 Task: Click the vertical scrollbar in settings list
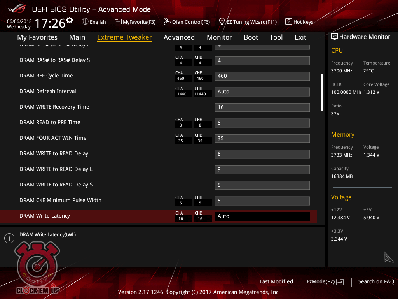coord(322,92)
